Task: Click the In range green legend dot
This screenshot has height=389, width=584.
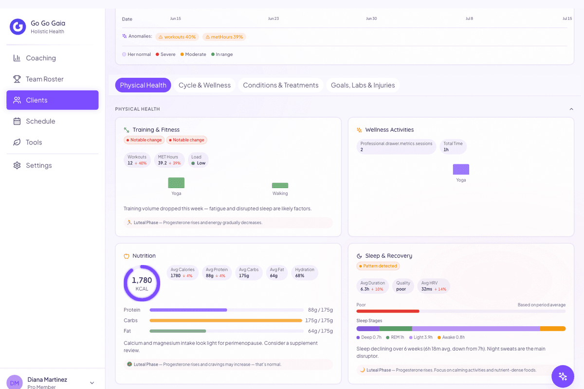Action: [213, 54]
